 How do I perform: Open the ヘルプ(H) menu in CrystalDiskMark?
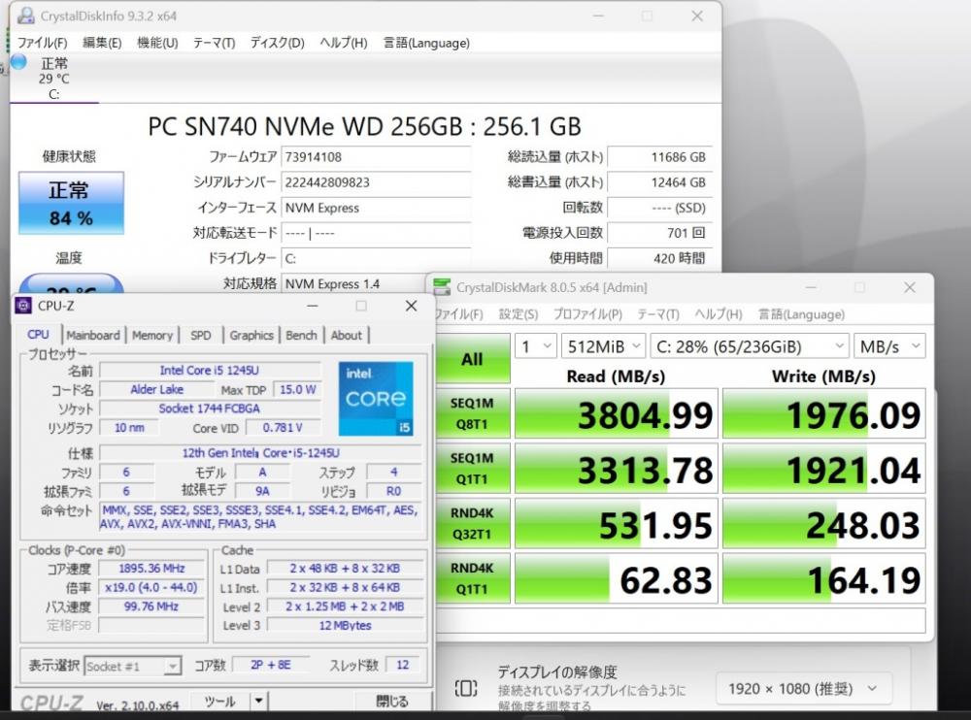(719, 314)
